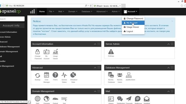This screenshot has height=104, width=186.
Task: Click sidebar Server Admin link
Action: [5, 37]
